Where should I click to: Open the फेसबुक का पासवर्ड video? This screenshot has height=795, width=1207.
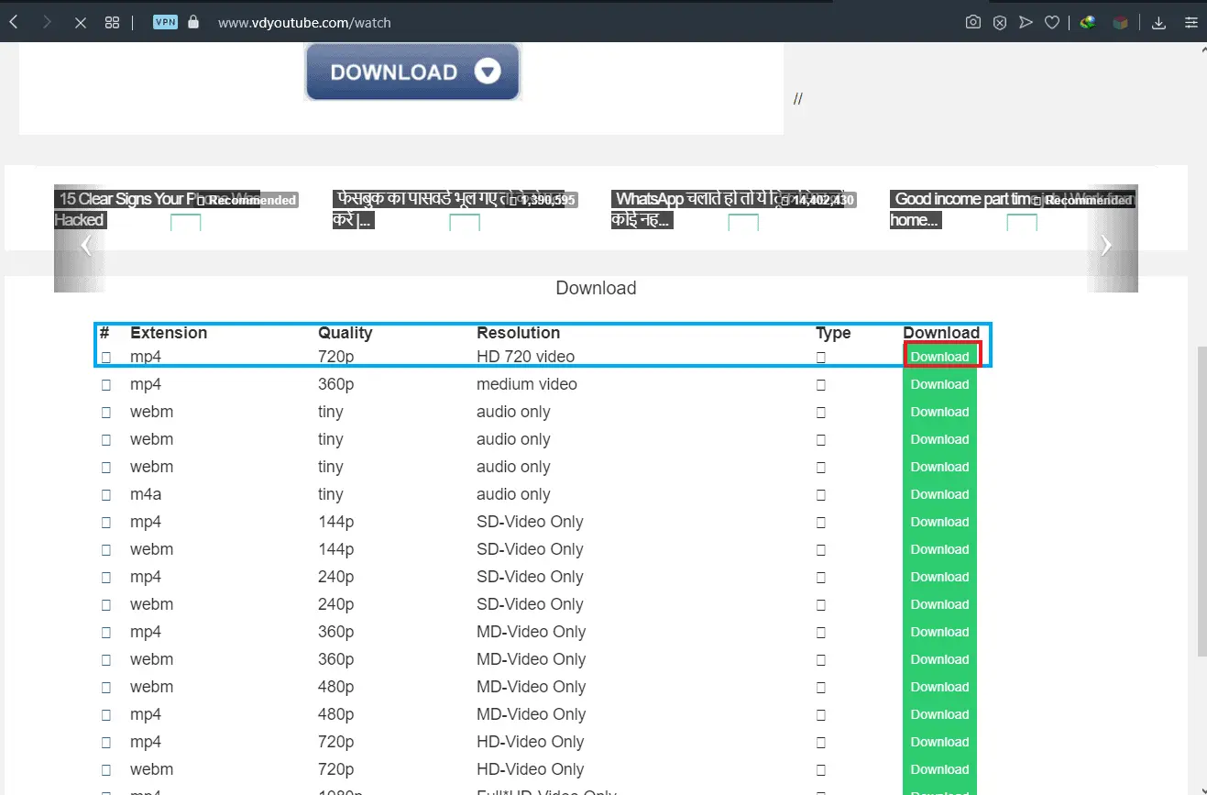(454, 209)
